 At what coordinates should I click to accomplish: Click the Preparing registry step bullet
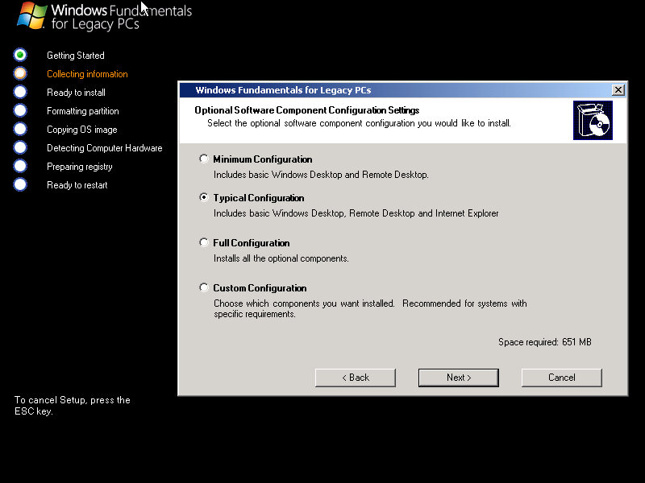click(20, 166)
